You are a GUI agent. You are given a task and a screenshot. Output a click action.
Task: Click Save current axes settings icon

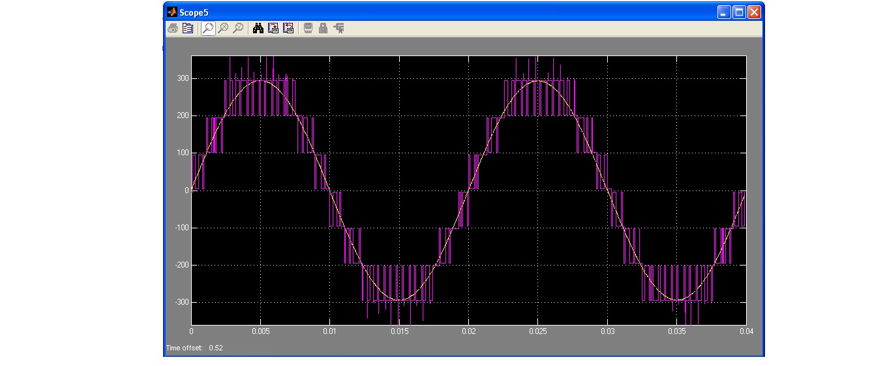(x=273, y=28)
